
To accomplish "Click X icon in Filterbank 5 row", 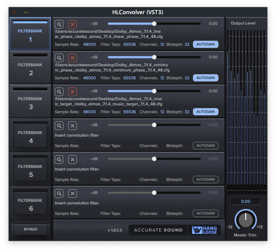I will tap(72, 160).
